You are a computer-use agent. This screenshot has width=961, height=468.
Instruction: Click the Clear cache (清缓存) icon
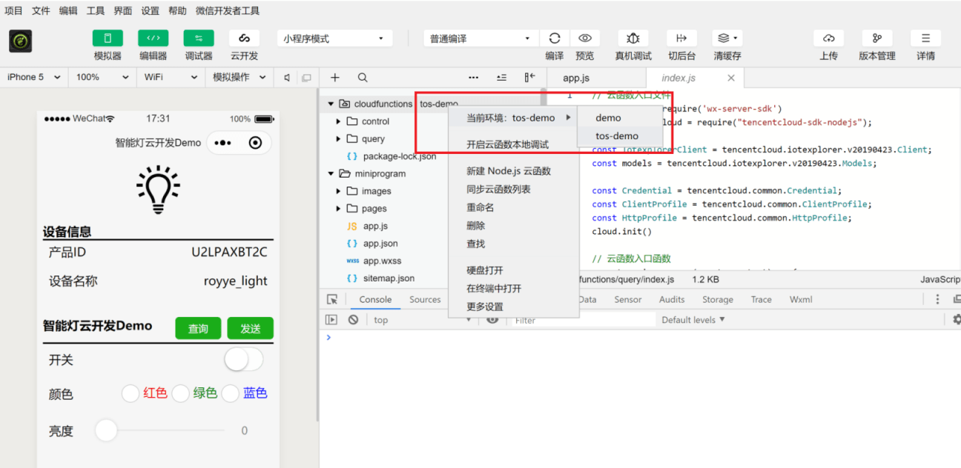click(727, 39)
